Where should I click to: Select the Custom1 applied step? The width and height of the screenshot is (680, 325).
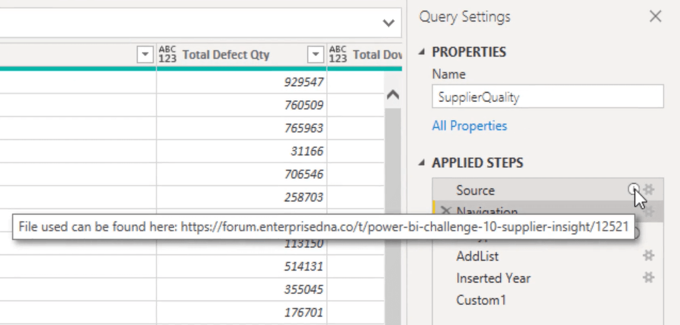548,300
